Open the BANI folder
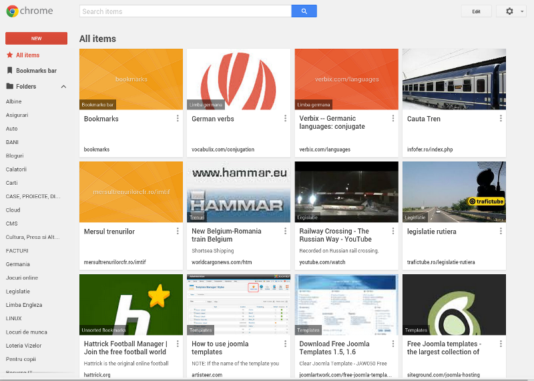This screenshot has height=381, width=534. tap(12, 142)
